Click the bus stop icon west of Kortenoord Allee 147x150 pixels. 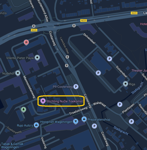coord(33,26)
